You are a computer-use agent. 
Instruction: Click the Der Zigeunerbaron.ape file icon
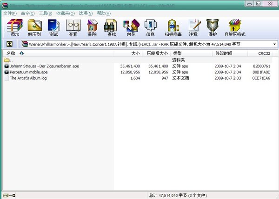tap(7, 66)
